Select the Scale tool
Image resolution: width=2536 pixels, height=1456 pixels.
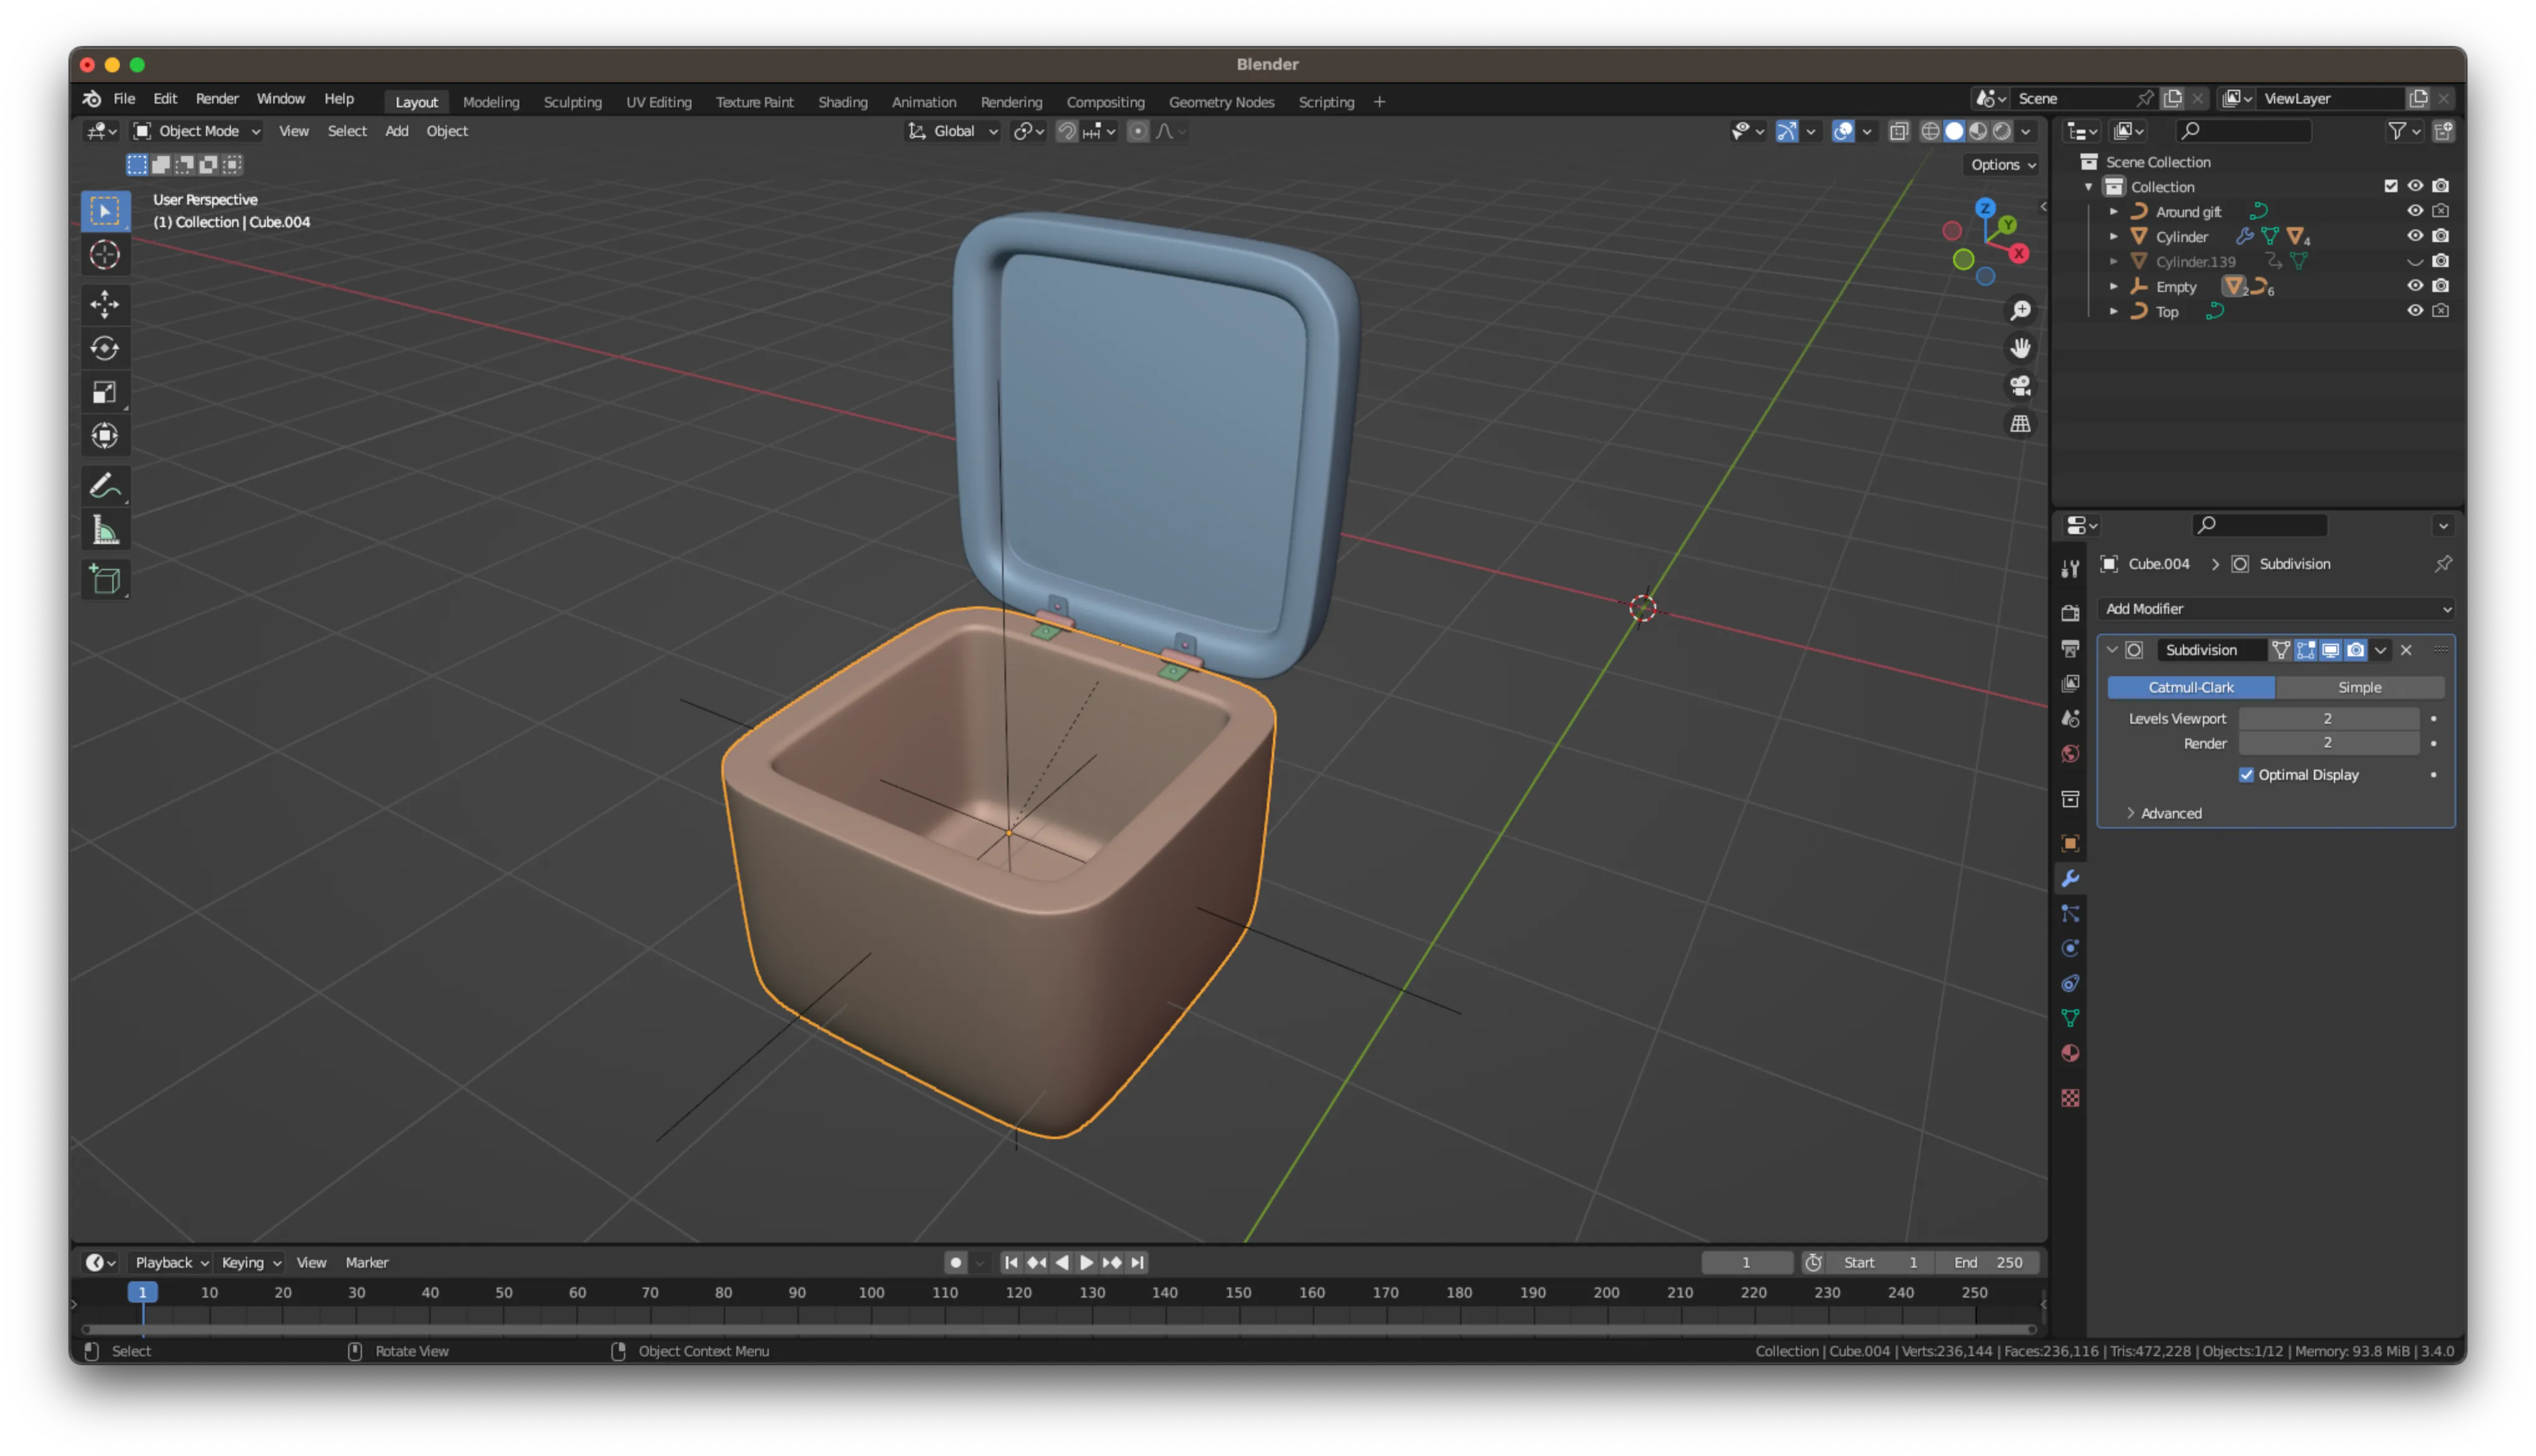pyautogui.click(x=105, y=392)
